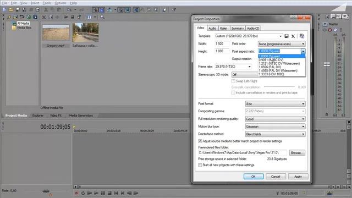Toggle Loop Playback in transport bar
Image resolution: width=352 pixels, height=198 pixels.
click(x=83, y=193)
